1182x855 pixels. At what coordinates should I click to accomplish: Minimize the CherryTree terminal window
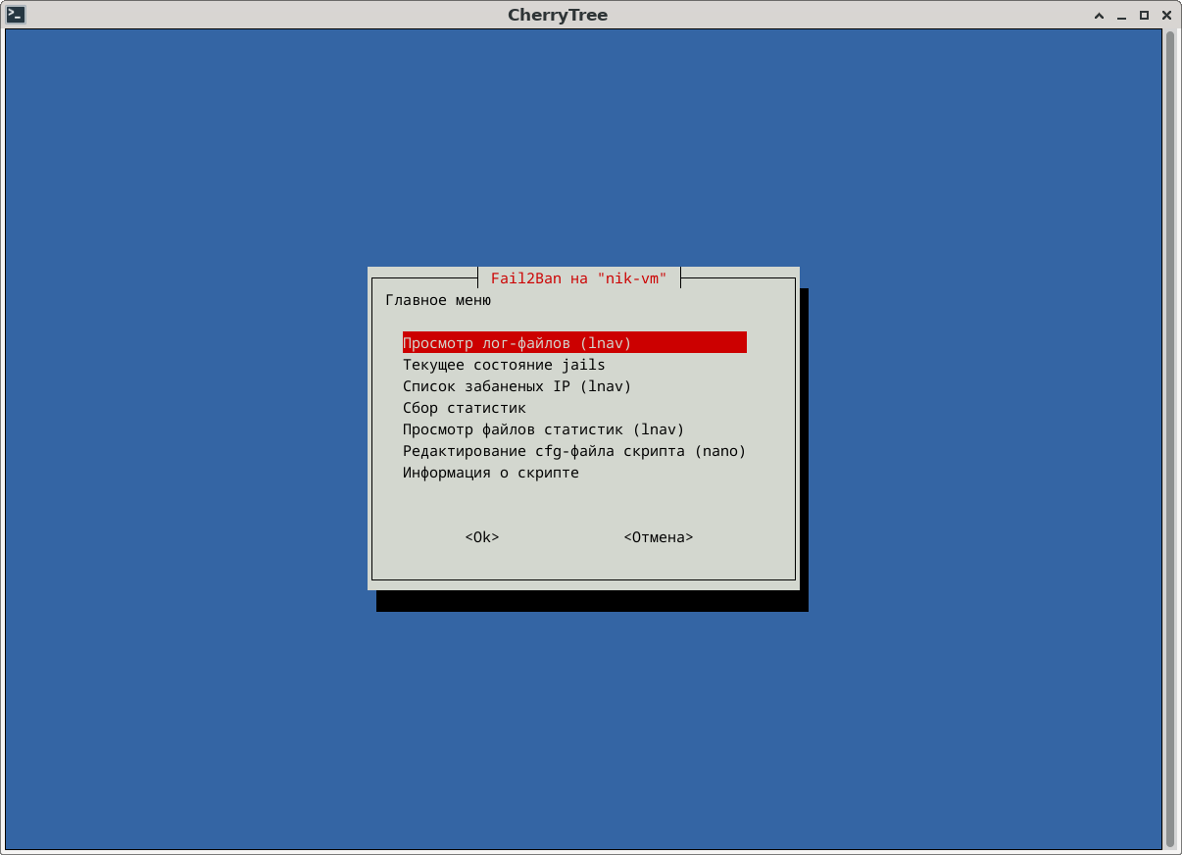[1121, 16]
